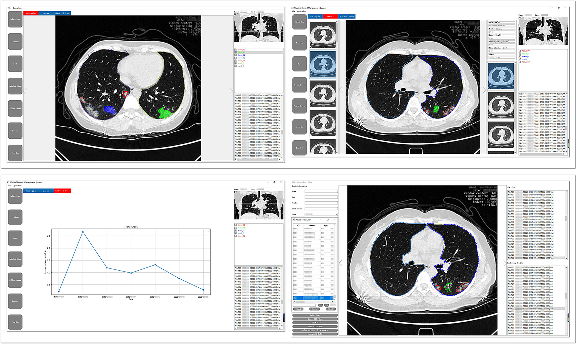Select the first thumbnail in Lesions left thumbnail strip
Viewport: 576px width, 344px height.
click(323, 35)
